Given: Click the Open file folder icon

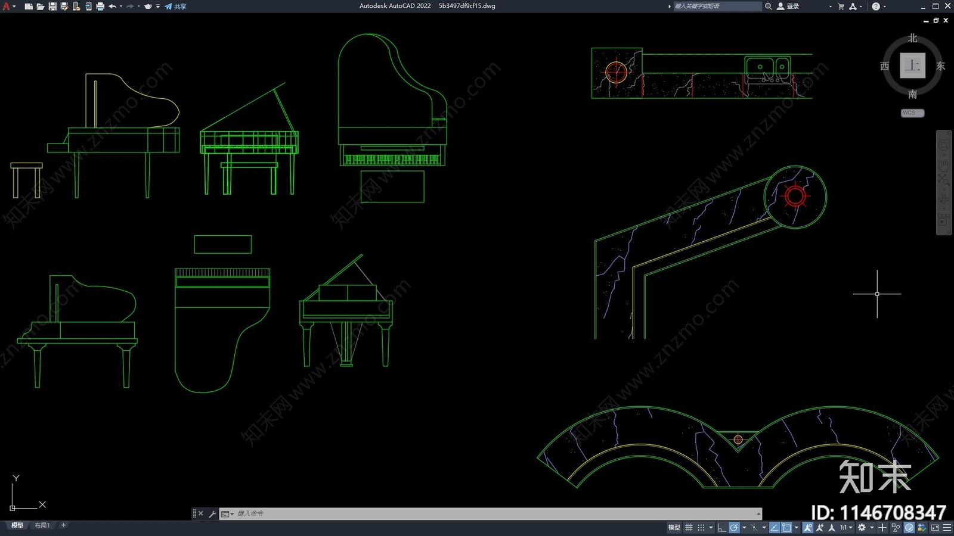Looking at the screenshot, I should coord(41,7).
